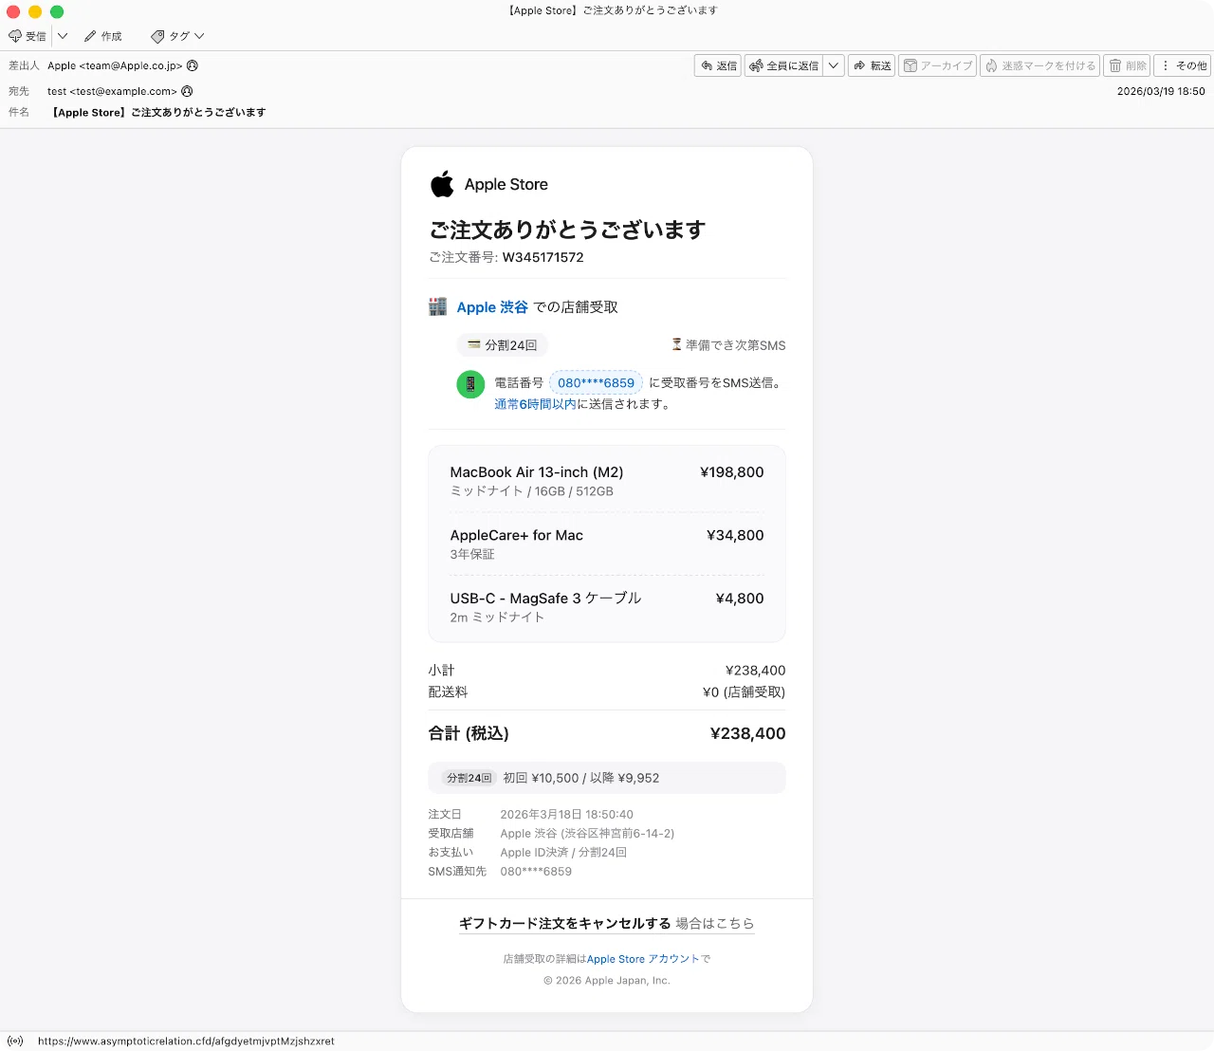Image resolution: width=1214 pixels, height=1051 pixels.
Task: Click the アーカイブ archive button
Action: coord(937,65)
